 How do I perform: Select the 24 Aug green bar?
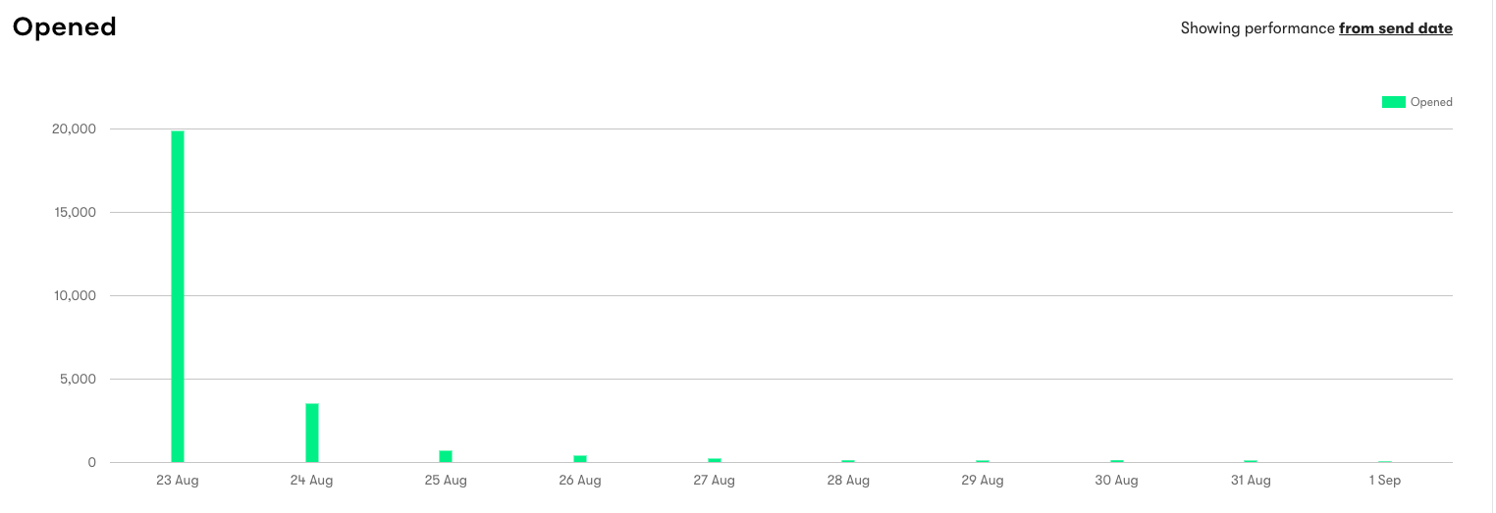tap(312, 433)
